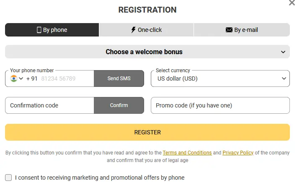Click the +91 country dial code

(32, 78)
